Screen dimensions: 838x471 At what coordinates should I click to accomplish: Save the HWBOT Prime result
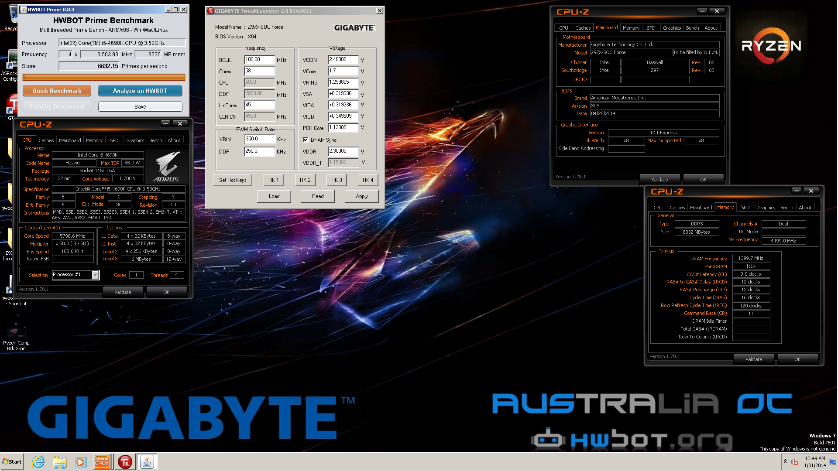click(140, 106)
